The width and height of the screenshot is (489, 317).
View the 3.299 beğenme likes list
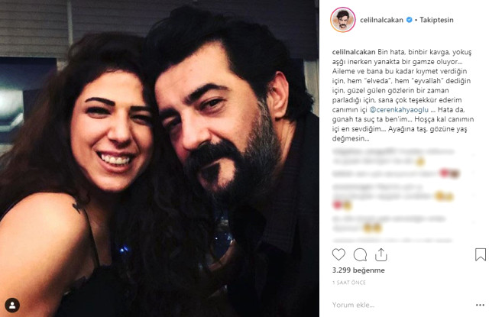(x=358, y=270)
